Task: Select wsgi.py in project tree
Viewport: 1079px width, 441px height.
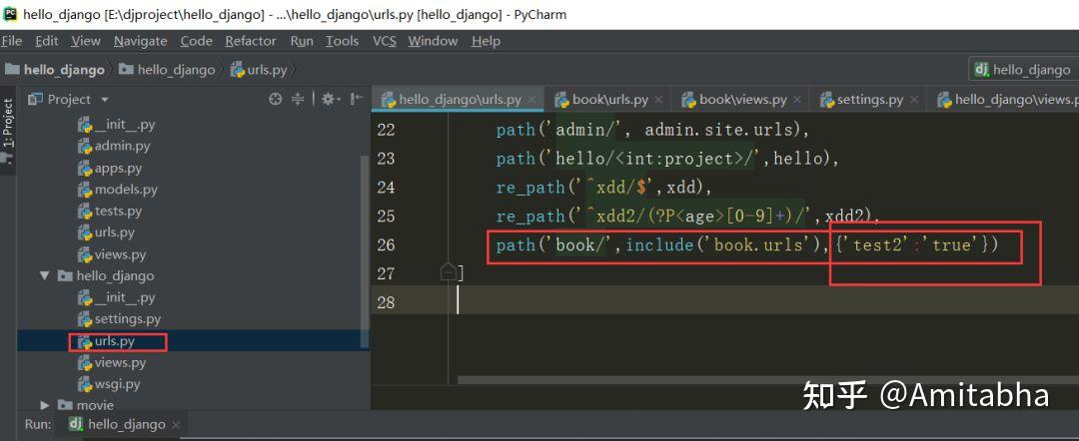Action: [110, 384]
